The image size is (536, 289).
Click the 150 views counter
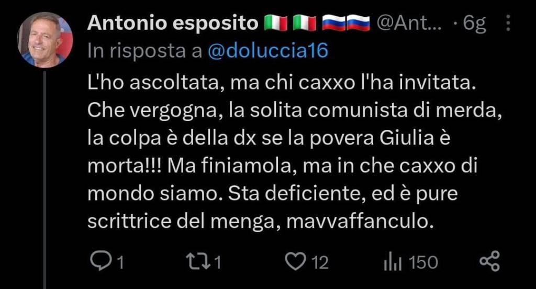(423, 263)
